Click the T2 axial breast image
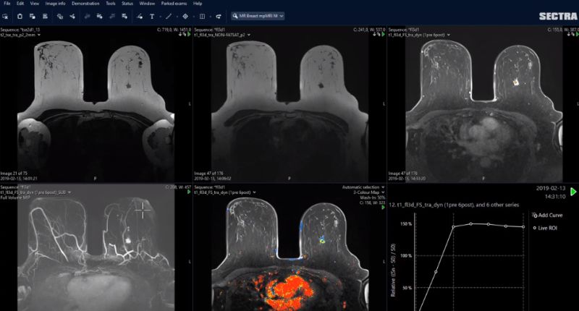Image resolution: width=579 pixels, height=311 pixels. click(96, 103)
